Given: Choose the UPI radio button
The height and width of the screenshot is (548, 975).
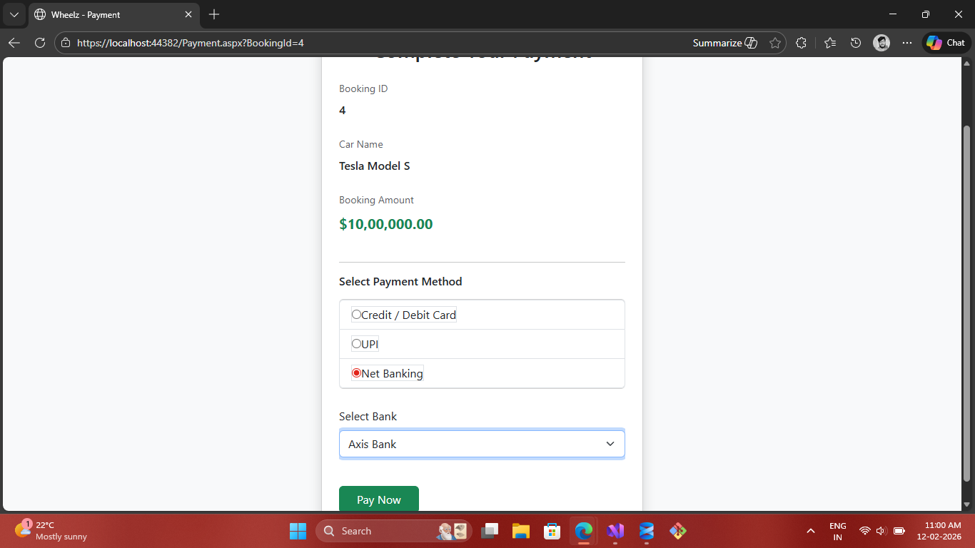Looking at the screenshot, I should point(357,344).
